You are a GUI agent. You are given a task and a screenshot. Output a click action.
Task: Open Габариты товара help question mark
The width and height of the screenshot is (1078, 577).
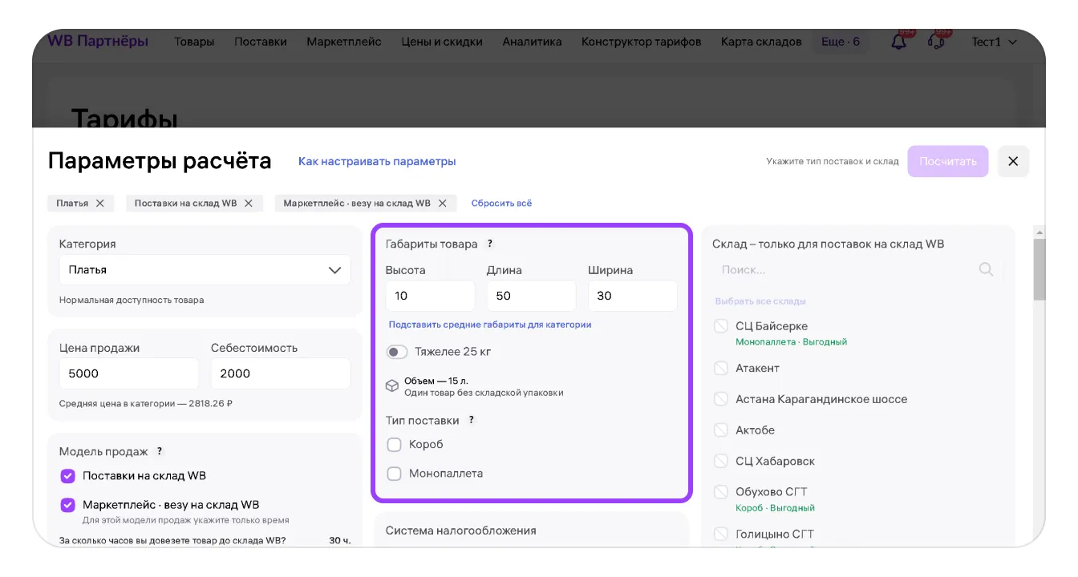[x=490, y=244]
